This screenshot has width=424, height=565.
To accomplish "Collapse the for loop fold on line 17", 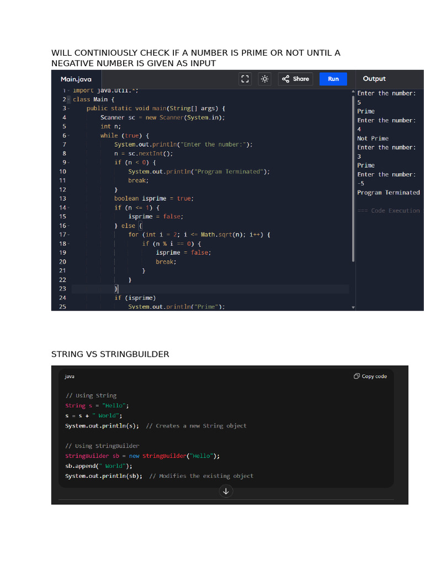I will (68, 234).
